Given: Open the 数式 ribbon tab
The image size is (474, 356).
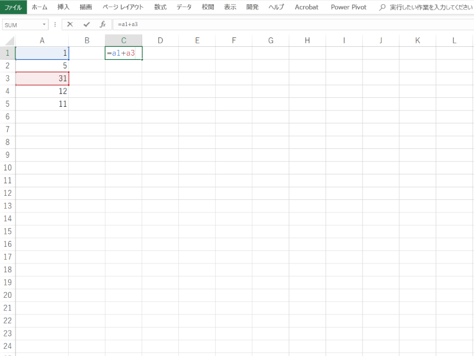Looking at the screenshot, I should tap(160, 7).
